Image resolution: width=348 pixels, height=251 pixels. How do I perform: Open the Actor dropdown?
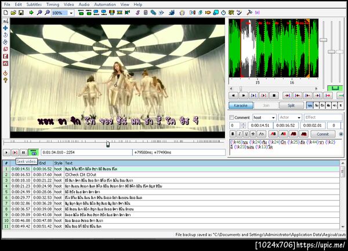tap(299, 117)
